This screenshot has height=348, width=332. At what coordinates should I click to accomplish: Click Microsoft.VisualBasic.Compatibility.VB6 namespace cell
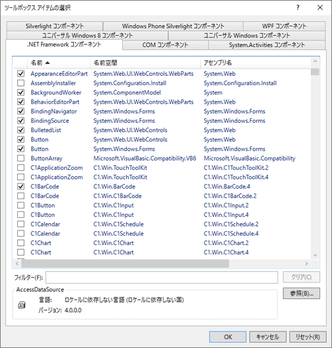point(145,159)
